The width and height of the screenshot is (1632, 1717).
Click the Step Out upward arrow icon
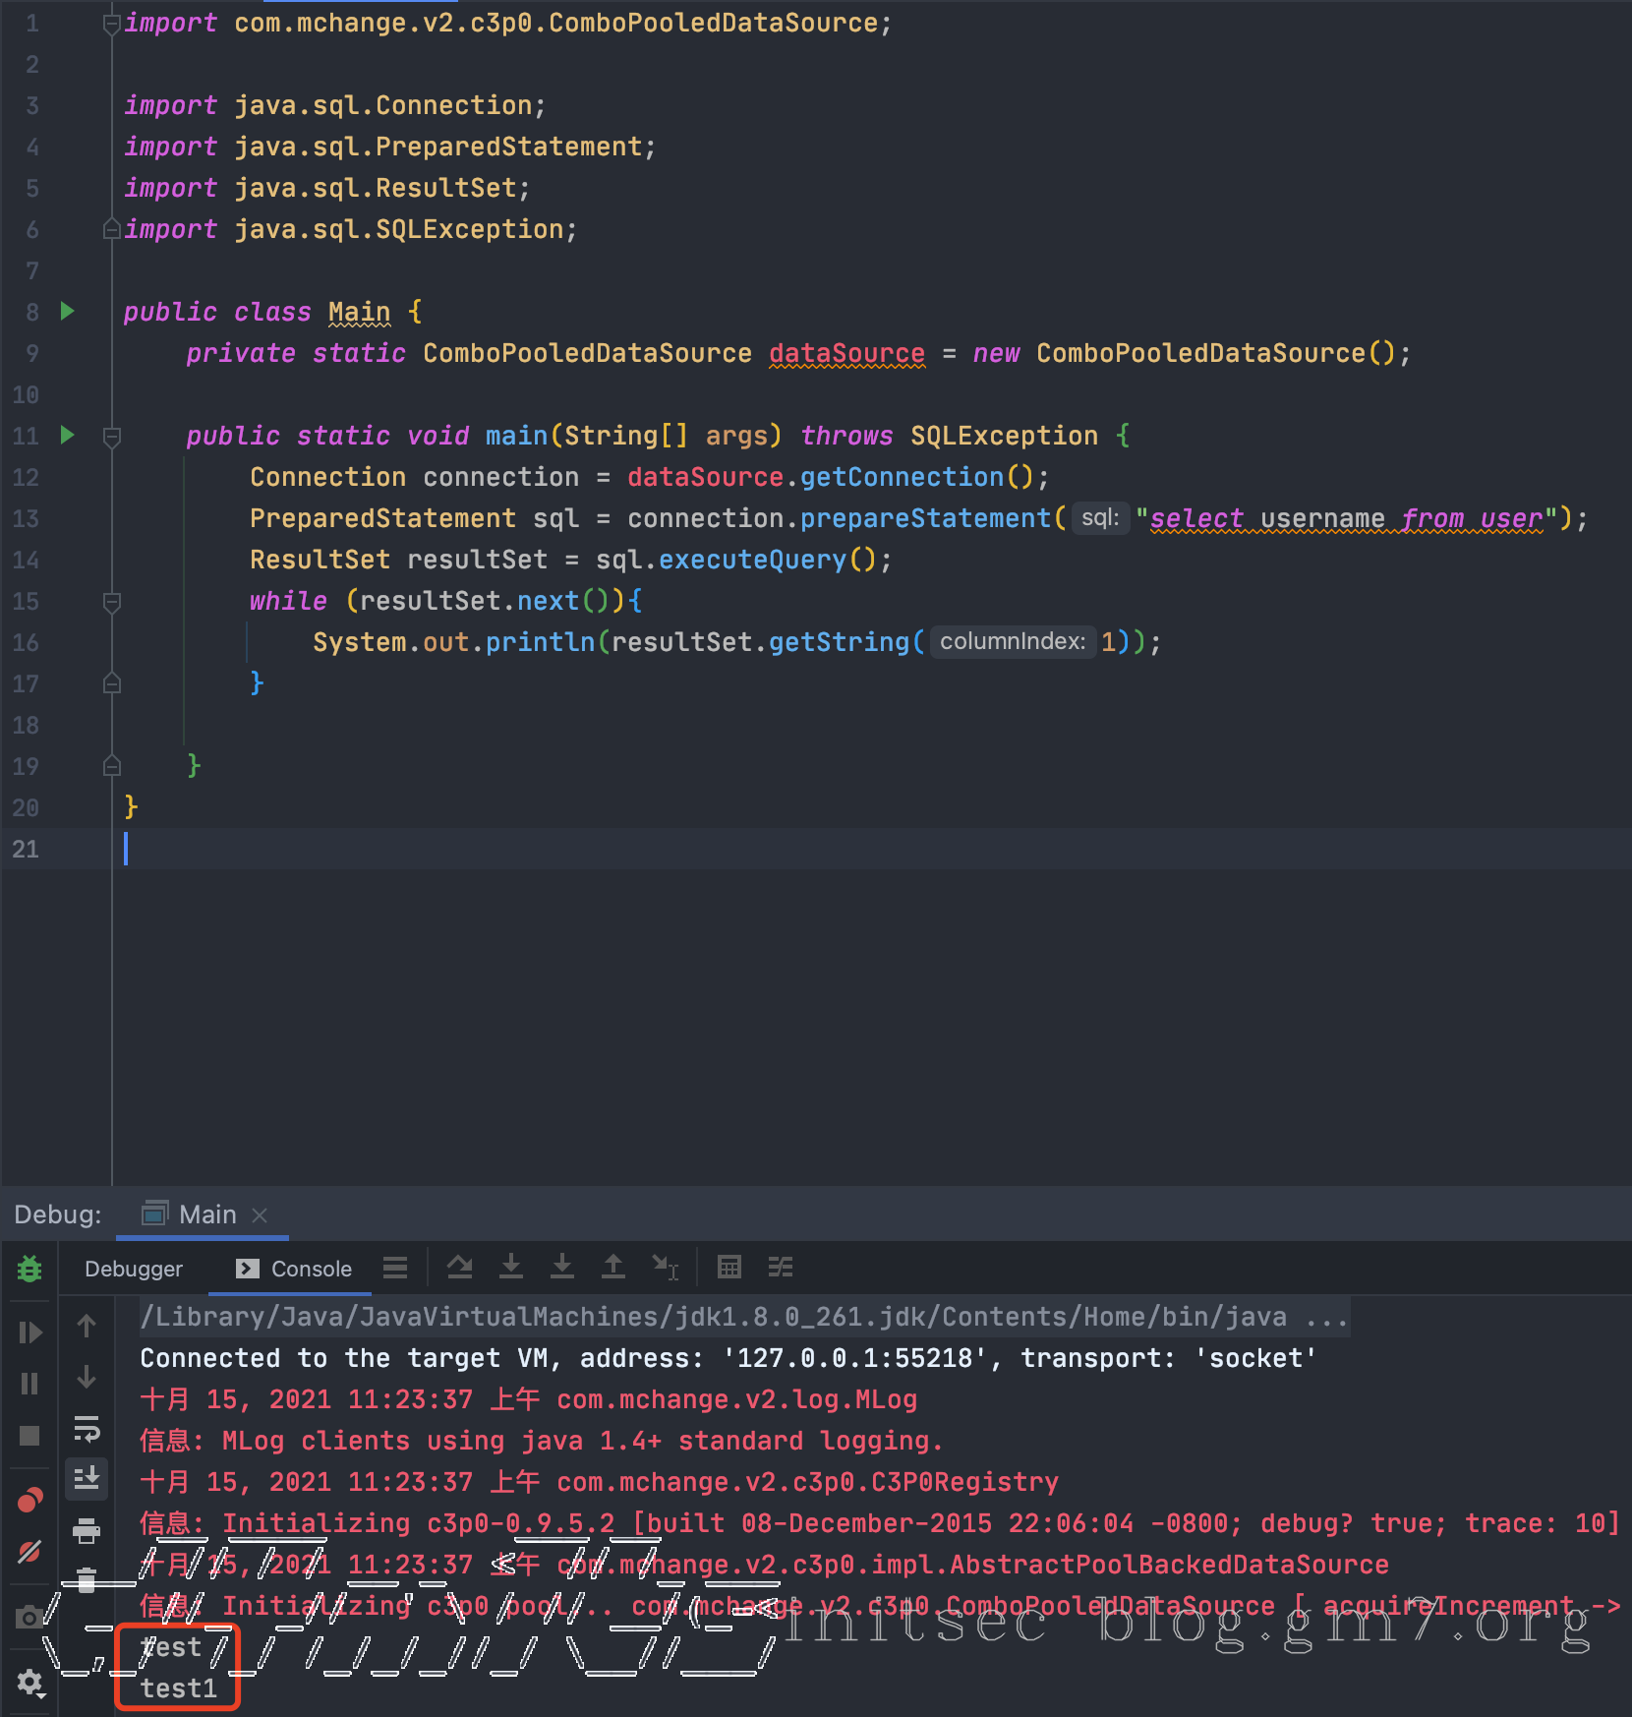point(612,1268)
